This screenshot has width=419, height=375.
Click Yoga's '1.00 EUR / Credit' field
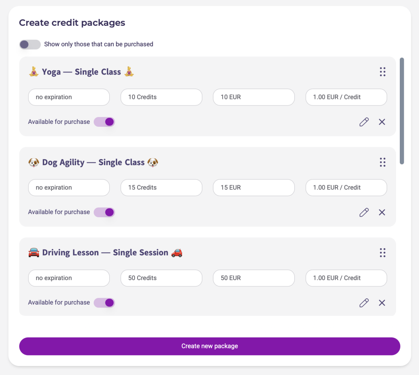(x=346, y=97)
